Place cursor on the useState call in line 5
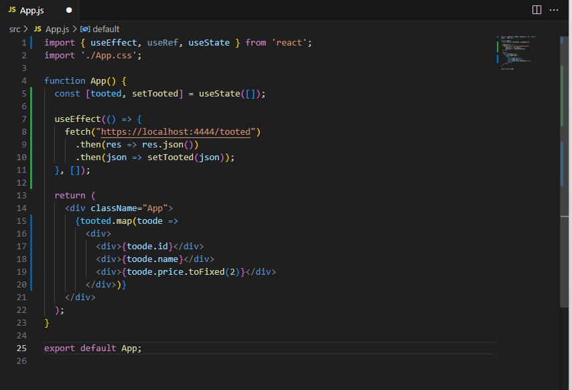The width and height of the screenshot is (572, 390). pos(219,94)
